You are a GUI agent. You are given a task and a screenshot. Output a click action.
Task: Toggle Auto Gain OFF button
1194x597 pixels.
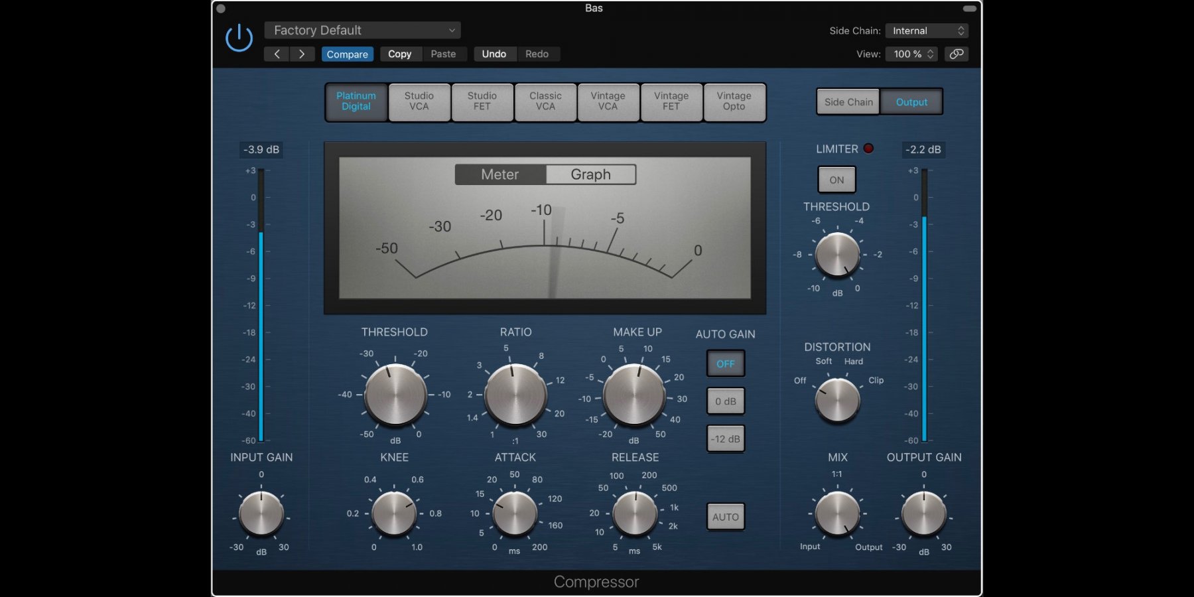[x=725, y=364]
